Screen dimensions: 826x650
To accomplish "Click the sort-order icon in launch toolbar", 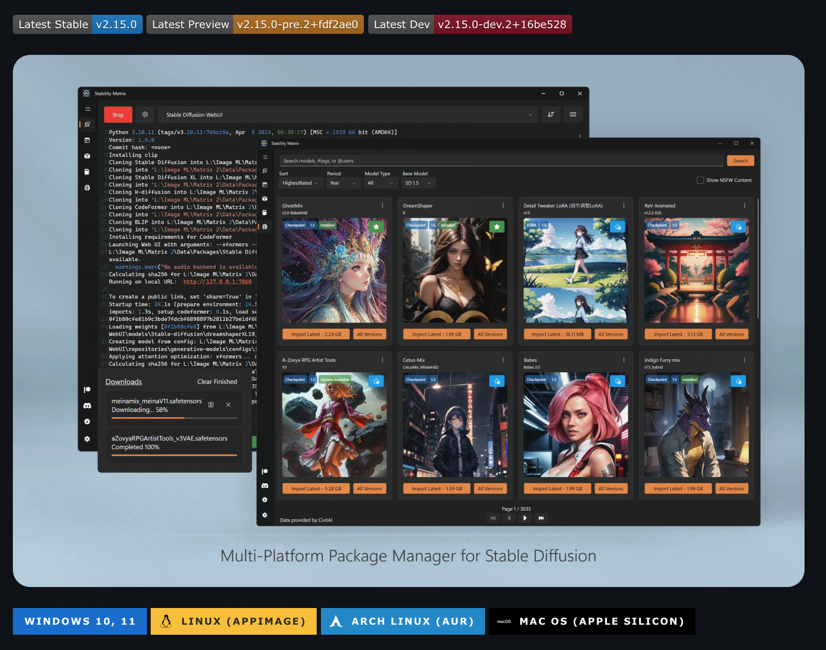I will point(551,115).
